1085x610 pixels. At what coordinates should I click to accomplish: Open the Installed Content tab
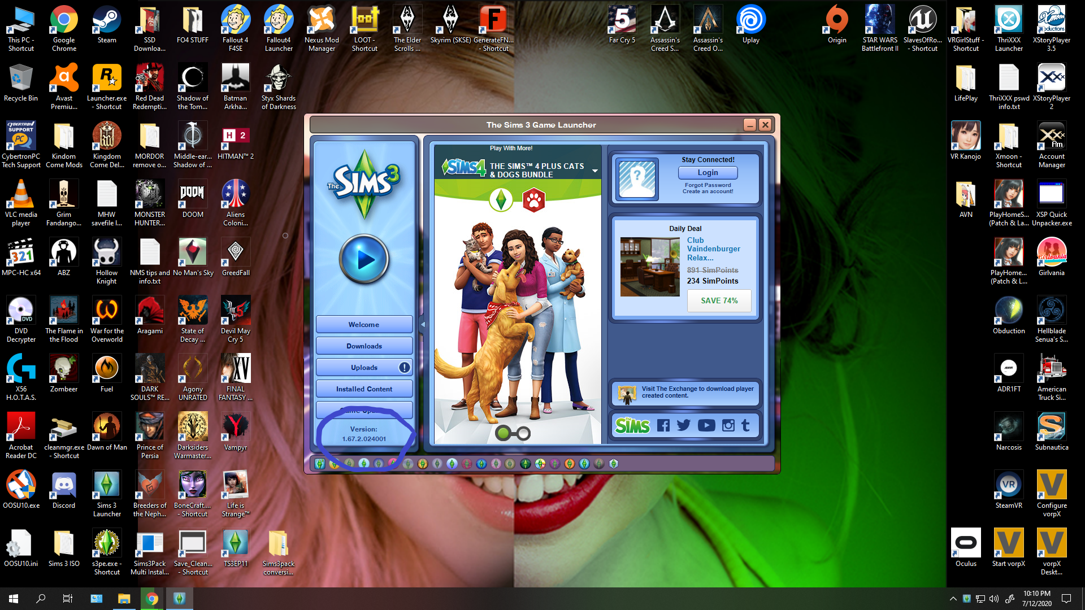pyautogui.click(x=364, y=389)
